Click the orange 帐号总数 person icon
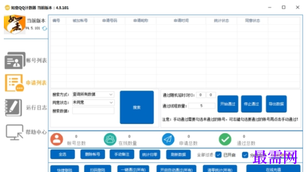Screen dimensions: 306x172 tap(57, 140)
